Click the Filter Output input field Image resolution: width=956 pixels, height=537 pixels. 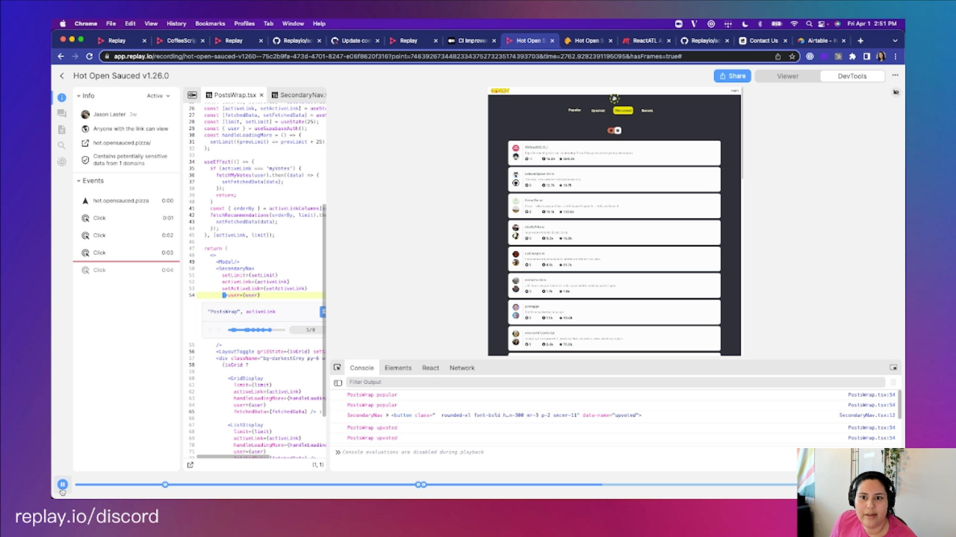(x=615, y=382)
